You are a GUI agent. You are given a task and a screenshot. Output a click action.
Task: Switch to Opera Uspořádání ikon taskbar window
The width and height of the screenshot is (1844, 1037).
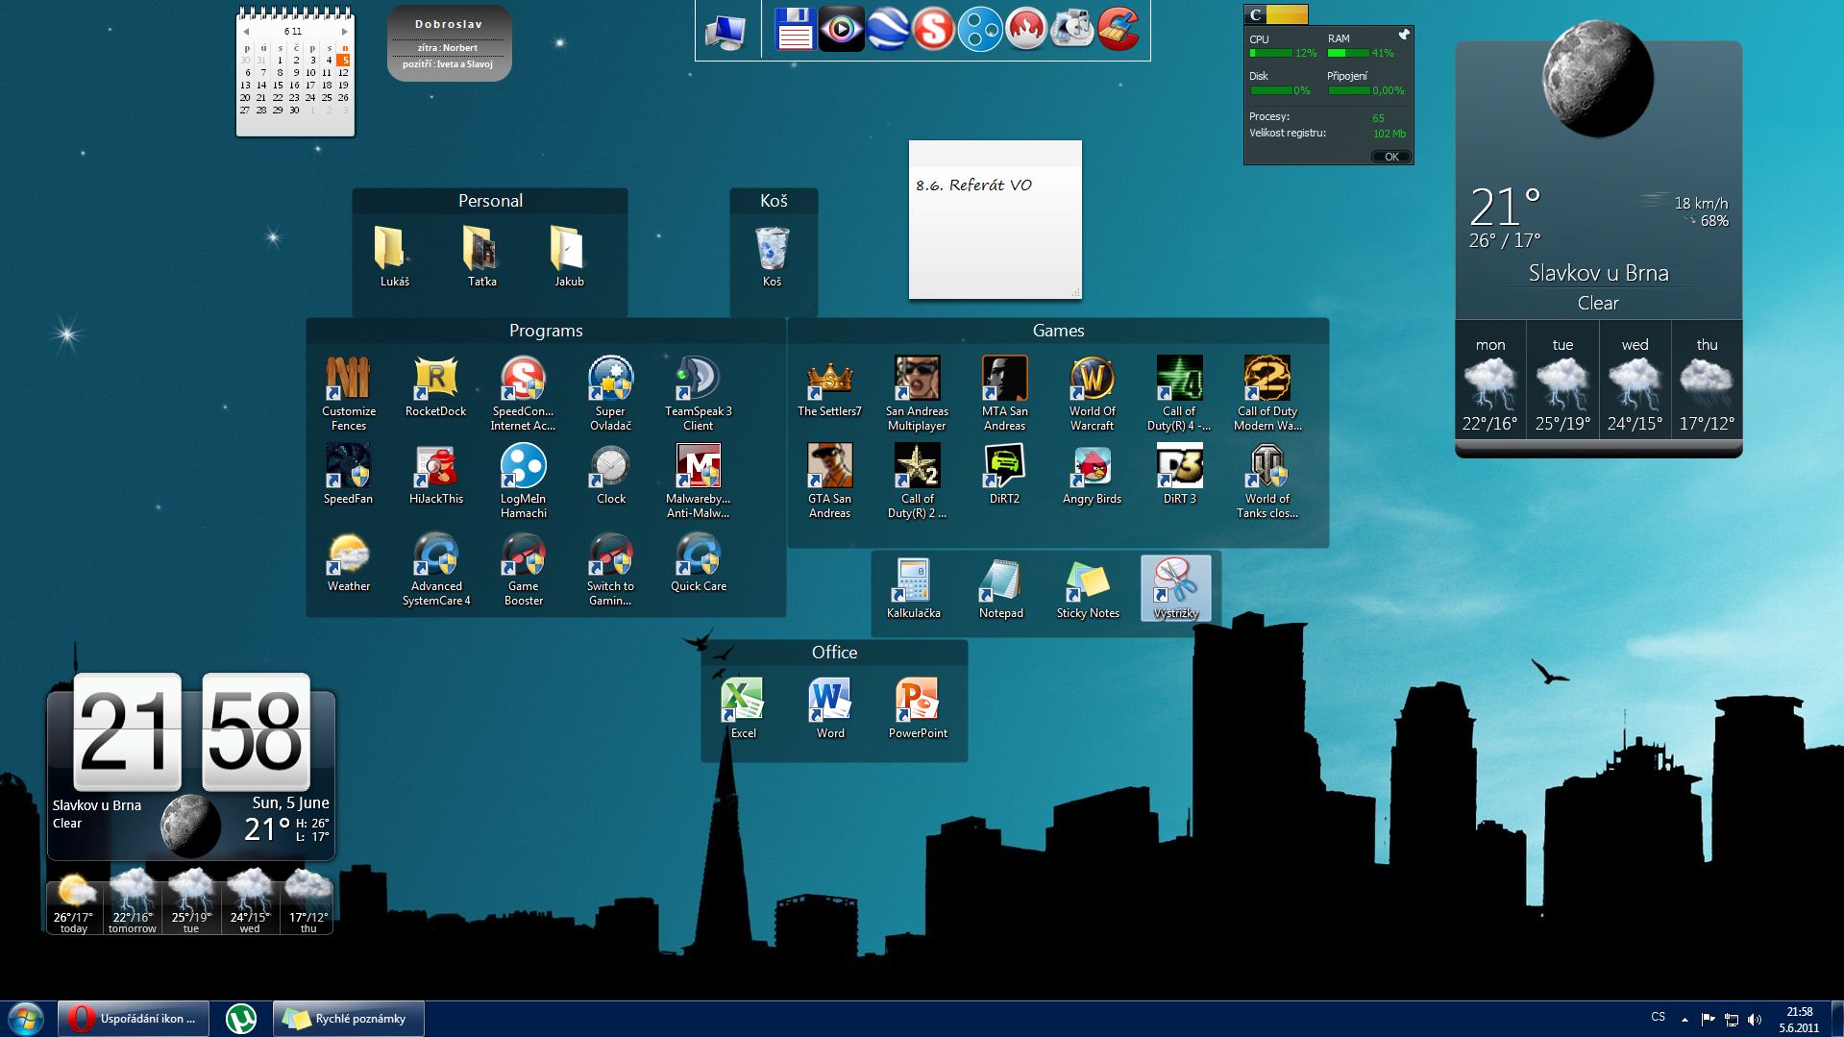[x=133, y=1019]
